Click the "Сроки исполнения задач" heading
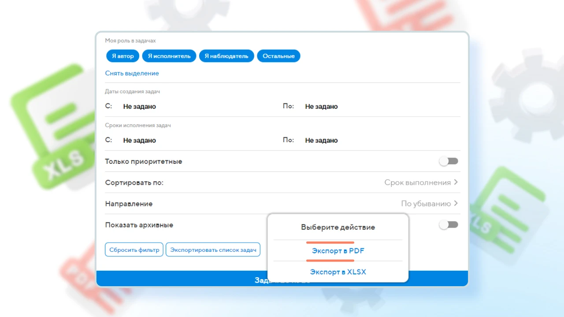The height and width of the screenshot is (317, 564). (x=138, y=125)
